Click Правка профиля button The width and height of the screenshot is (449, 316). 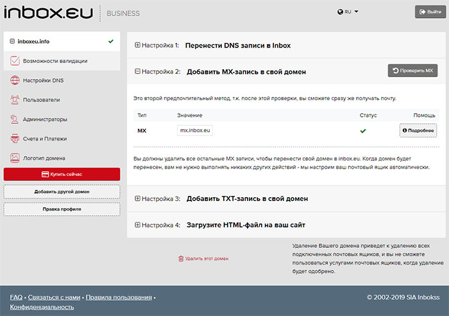click(x=62, y=209)
